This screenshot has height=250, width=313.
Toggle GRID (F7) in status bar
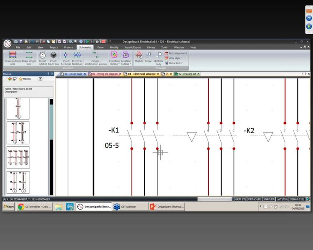pyautogui.click(x=240, y=199)
